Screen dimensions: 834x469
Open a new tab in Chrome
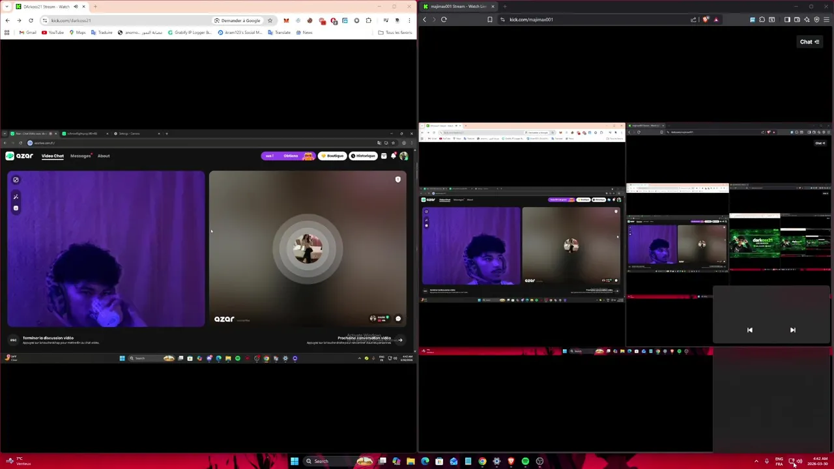[95, 7]
